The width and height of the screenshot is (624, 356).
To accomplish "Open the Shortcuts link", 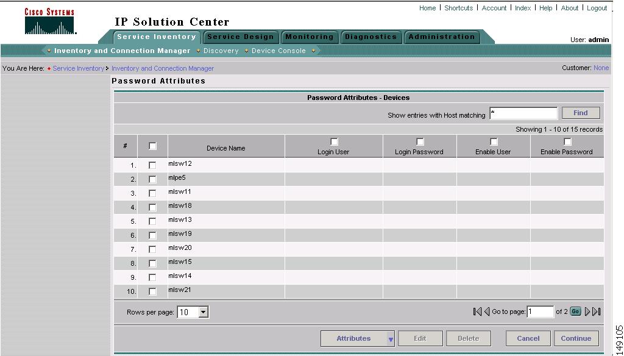I will 458,8.
